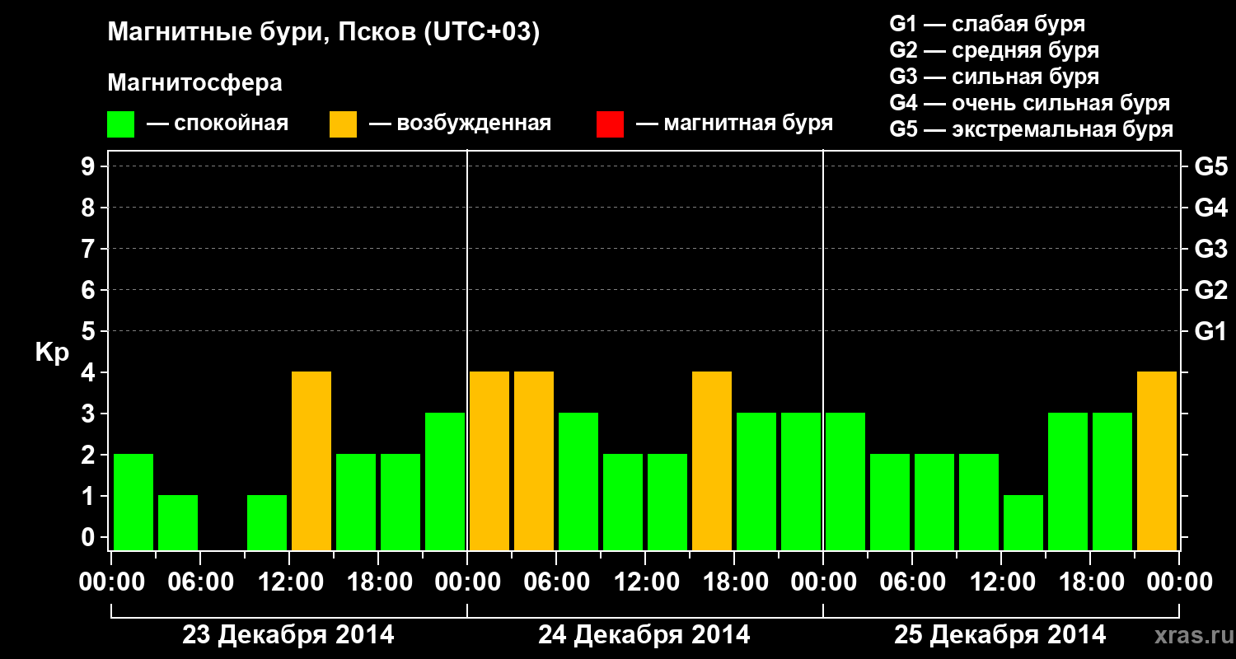This screenshot has height=659, width=1236.
Task: Click the 'G1 — слабая буря' legend line
Action: pyautogui.click(x=987, y=23)
